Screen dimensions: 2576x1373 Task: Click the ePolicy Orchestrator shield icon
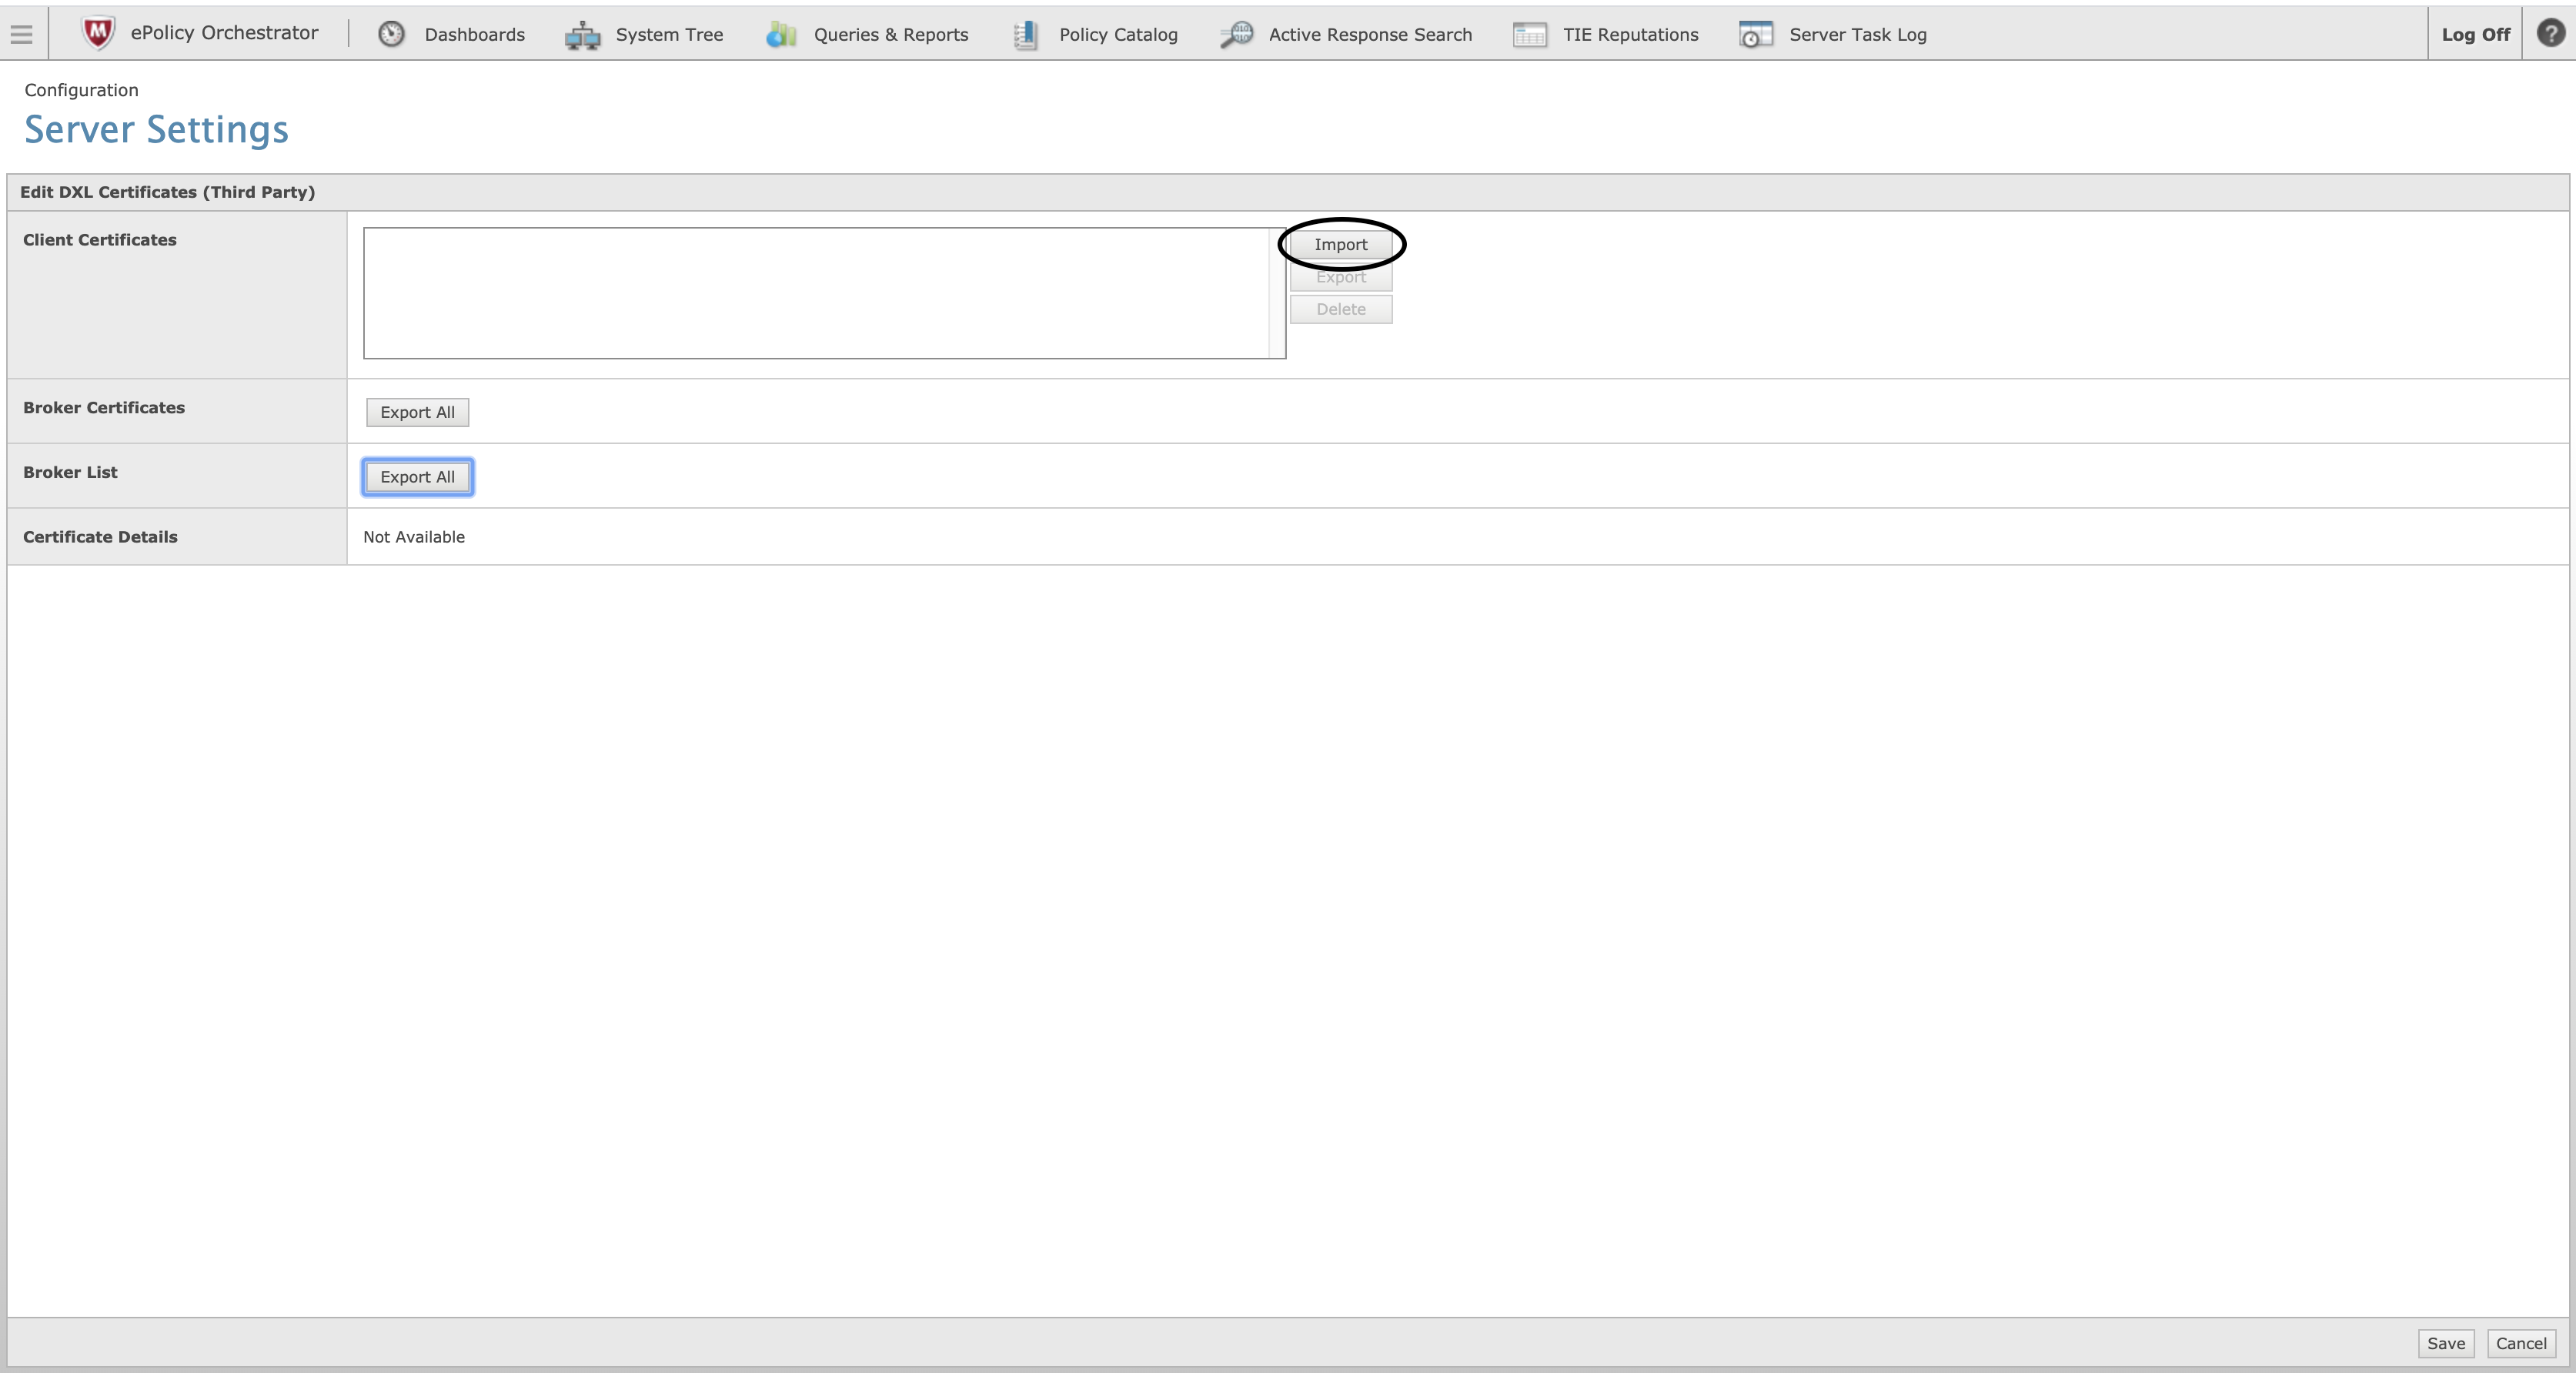[x=95, y=32]
